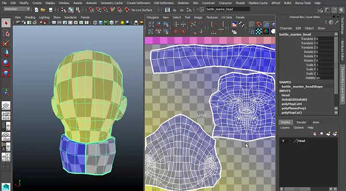The height and width of the screenshot is (191, 346).
Task: Switch to Render layer tab
Action: point(301,123)
